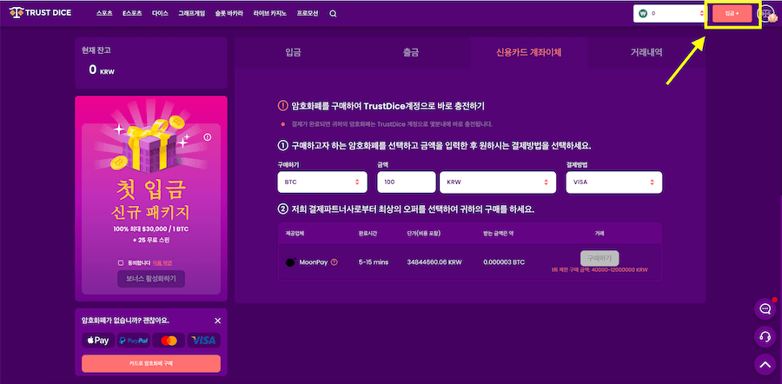Open the 프로모션 menu
Screen dimensions: 782x384
308,14
